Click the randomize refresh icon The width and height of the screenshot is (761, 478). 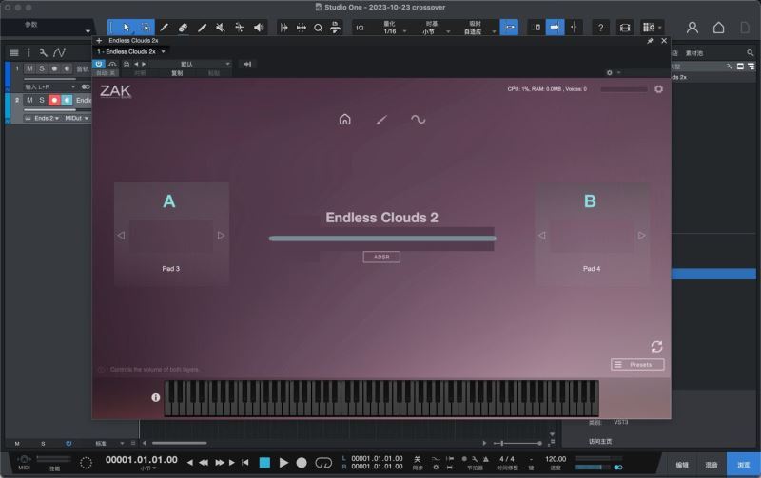point(656,347)
